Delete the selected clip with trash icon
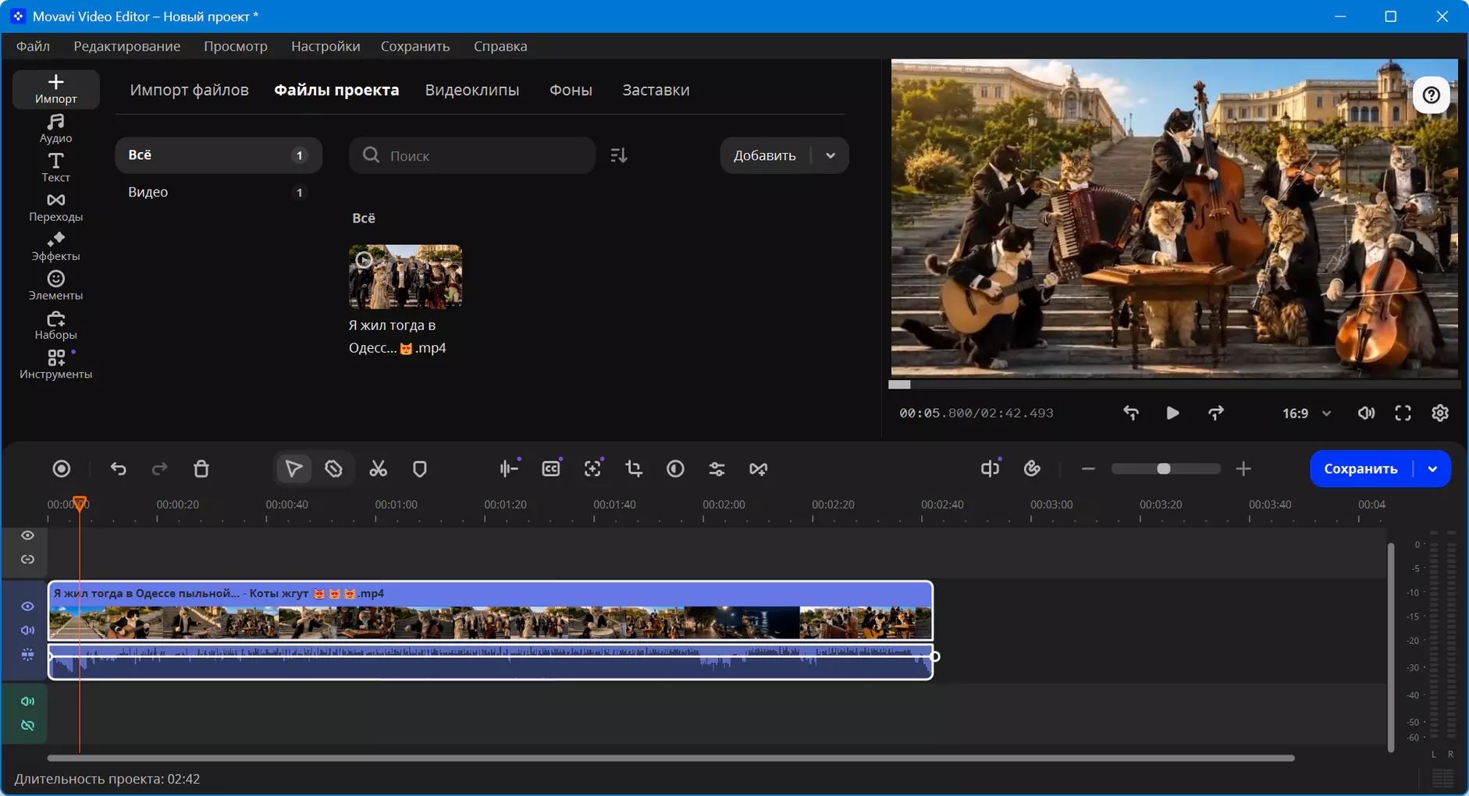The image size is (1469, 796). point(201,469)
